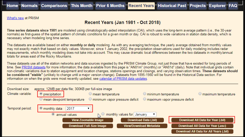Click Download All Data for Year (.bil)

(202, 120)
